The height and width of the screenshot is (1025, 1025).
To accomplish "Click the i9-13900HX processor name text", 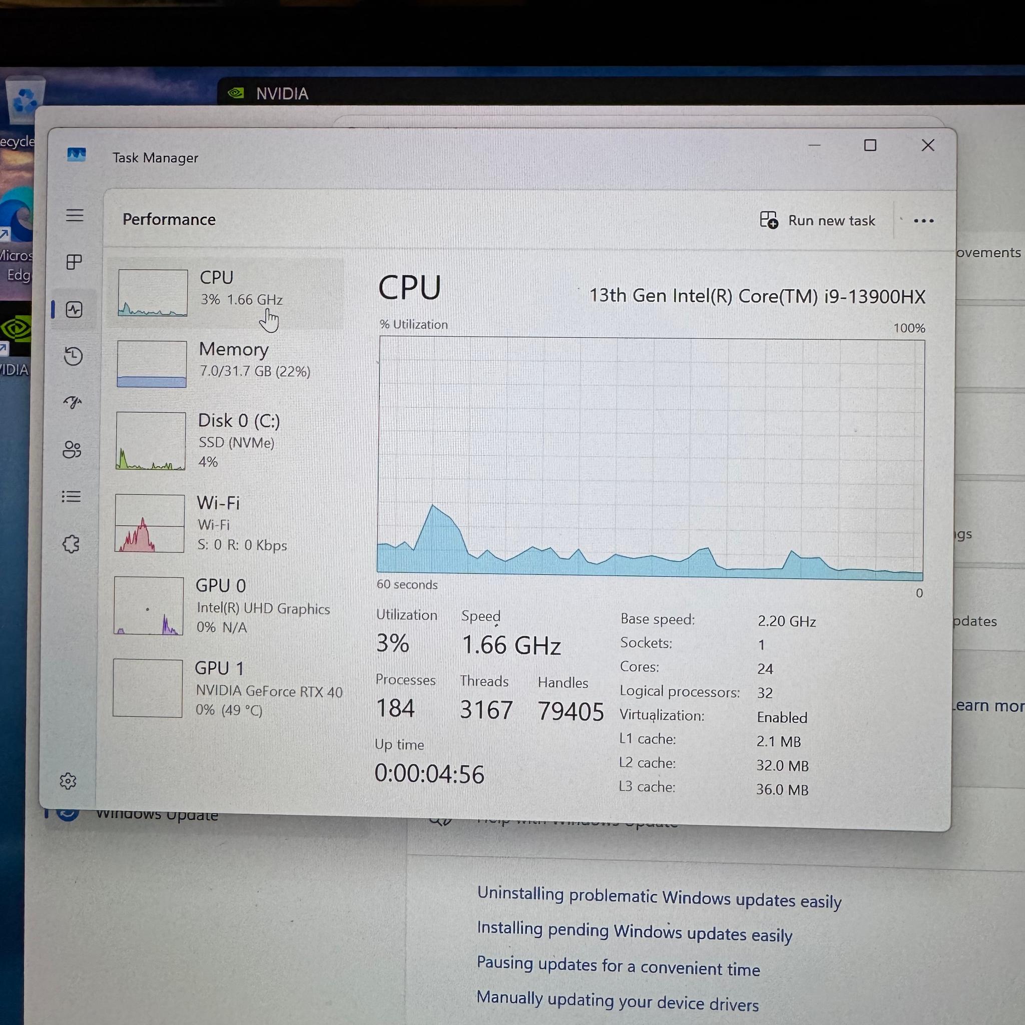I will point(758,295).
